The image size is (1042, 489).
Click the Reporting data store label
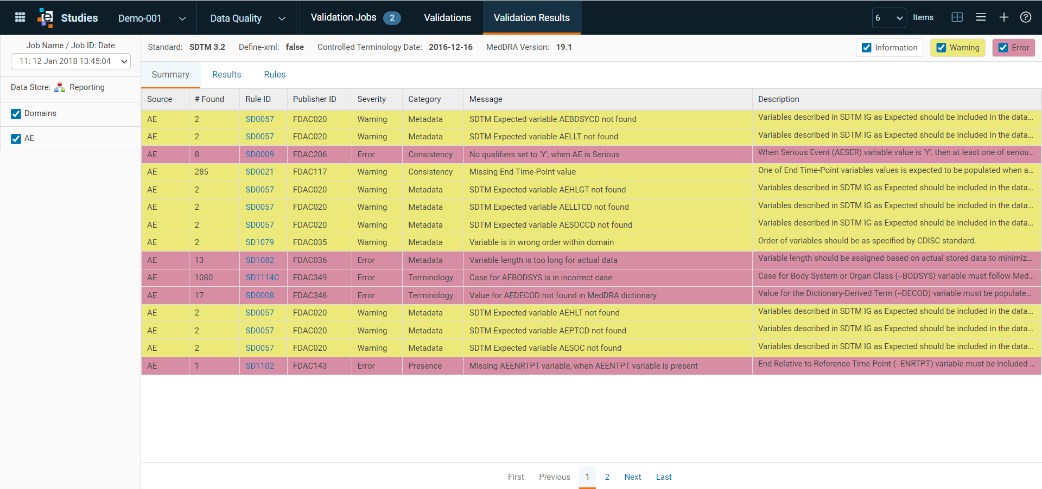point(87,87)
